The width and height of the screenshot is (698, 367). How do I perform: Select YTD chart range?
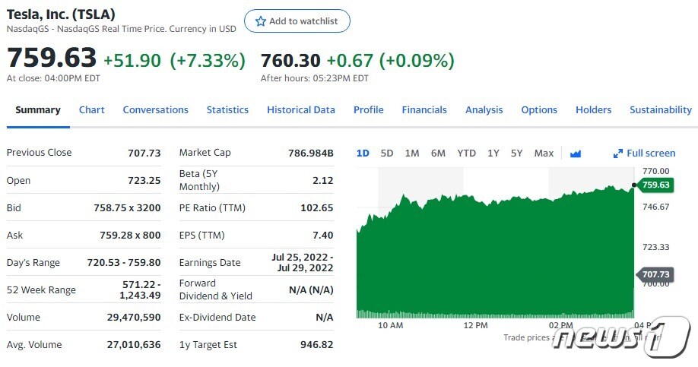point(466,153)
